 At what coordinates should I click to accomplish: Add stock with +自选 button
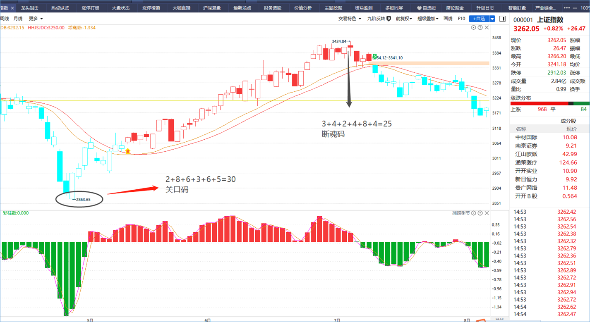click(479, 19)
